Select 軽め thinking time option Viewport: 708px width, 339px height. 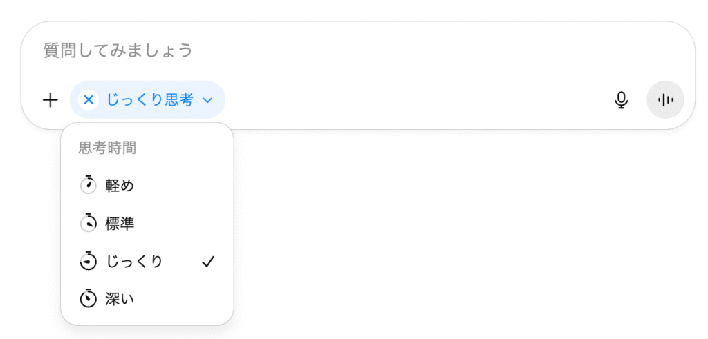click(x=120, y=185)
